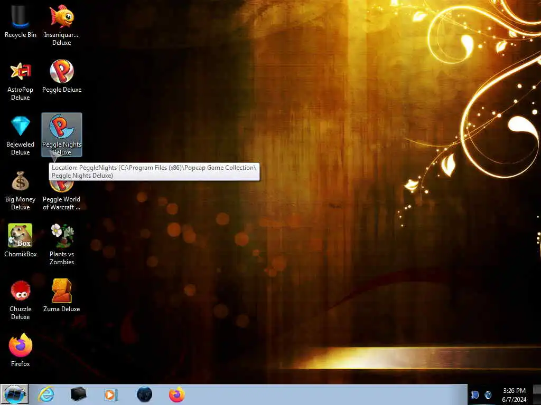Open Windows Media Player from taskbar
This screenshot has height=405, width=541.
click(110, 394)
